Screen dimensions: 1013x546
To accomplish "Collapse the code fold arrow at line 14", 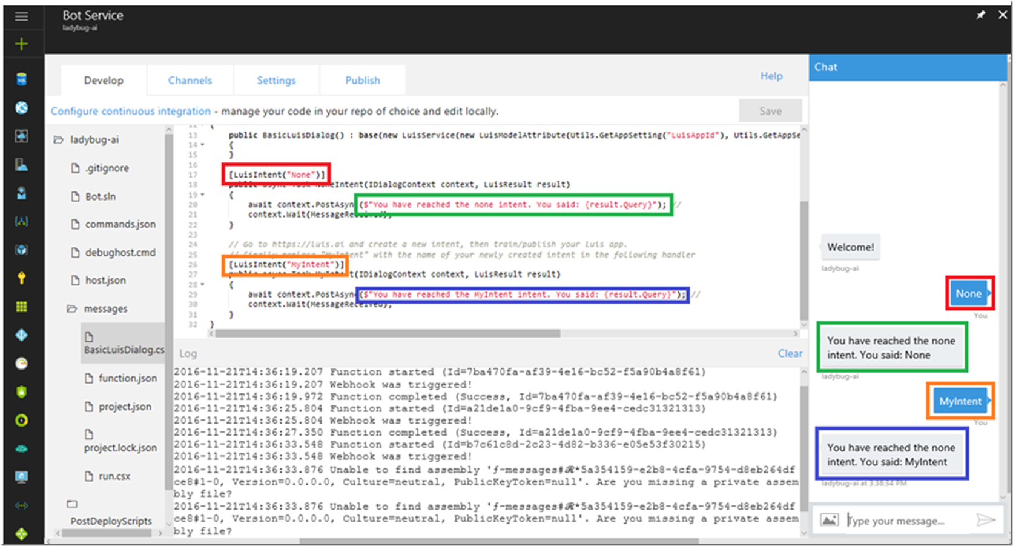I will point(202,145).
